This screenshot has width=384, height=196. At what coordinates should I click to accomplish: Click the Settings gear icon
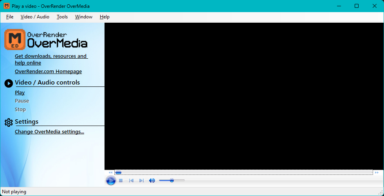9,122
